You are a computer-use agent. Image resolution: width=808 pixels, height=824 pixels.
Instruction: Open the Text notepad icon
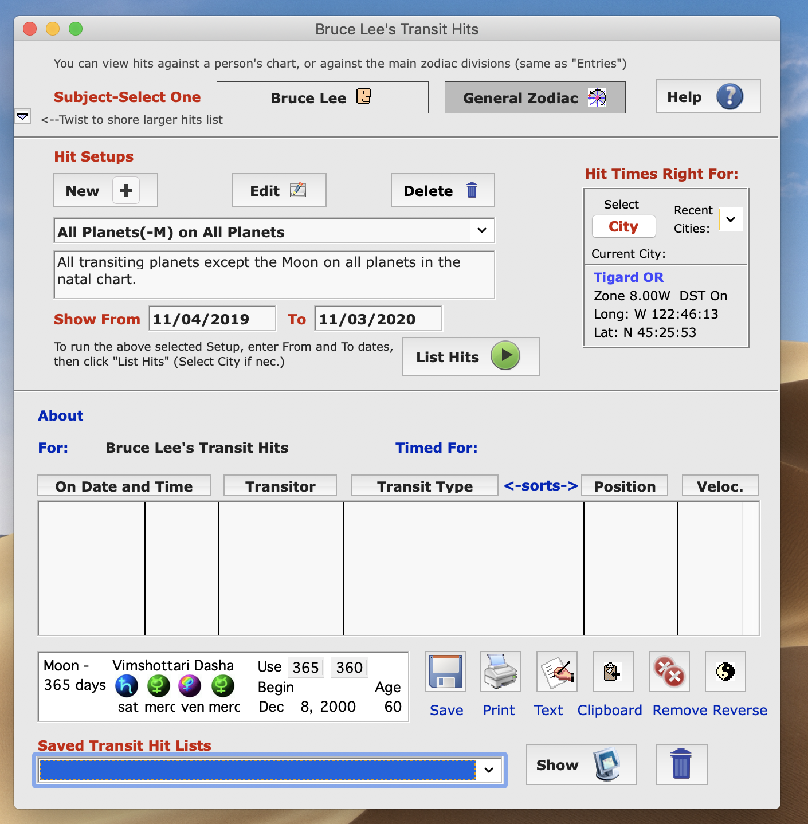pyautogui.click(x=556, y=672)
